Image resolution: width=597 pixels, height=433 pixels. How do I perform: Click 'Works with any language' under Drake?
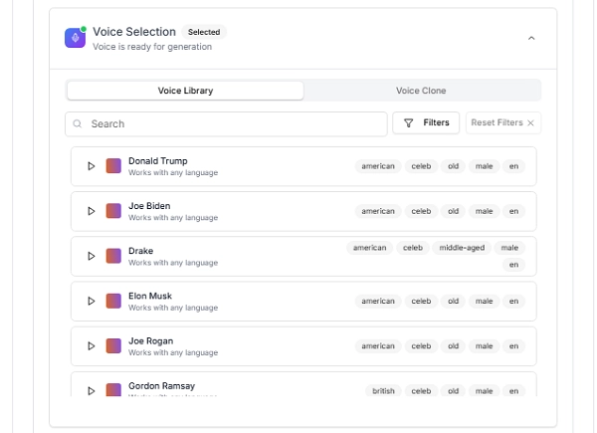tap(173, 263)
